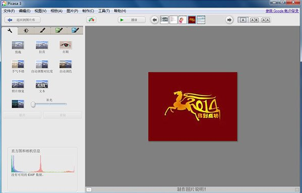Open the 照片修复 retouch tool
The width and height of the screenshot is (302, 193).
pos(18,84)
